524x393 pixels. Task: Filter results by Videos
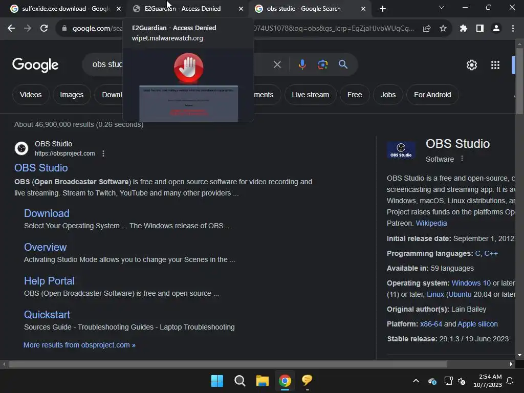(x=31, y=95)
